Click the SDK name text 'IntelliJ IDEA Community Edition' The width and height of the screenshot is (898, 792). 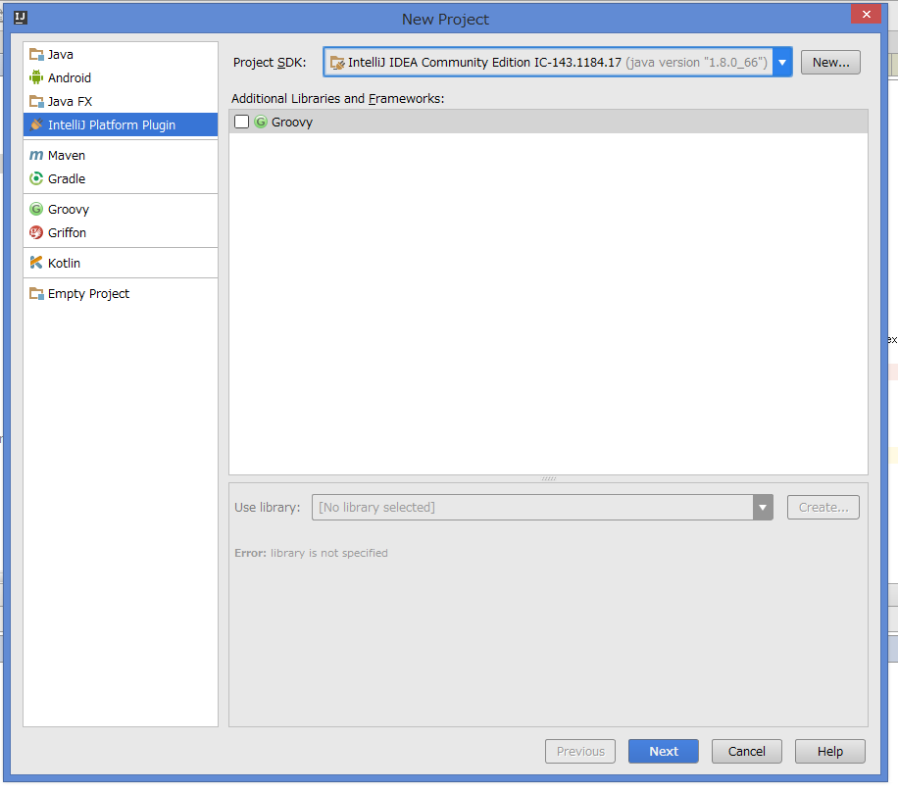pos(439,63)
